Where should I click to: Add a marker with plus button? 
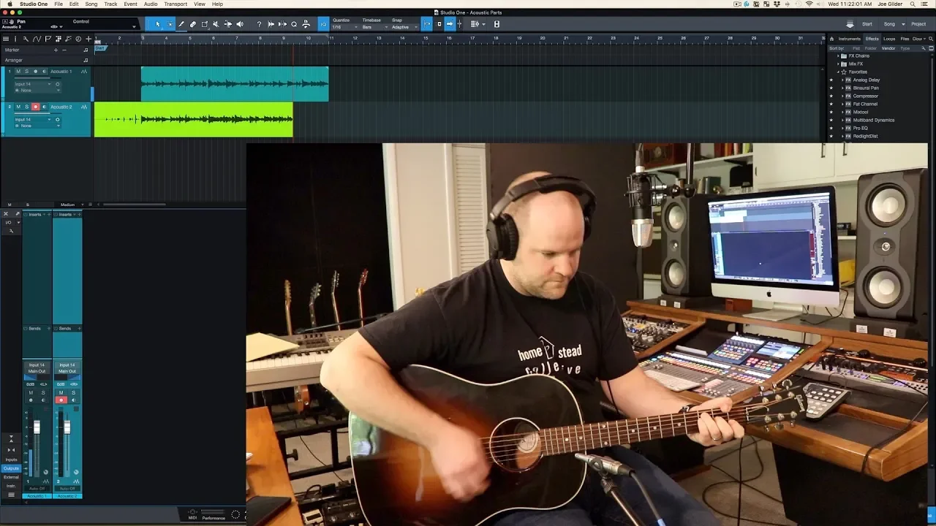pos(56,50)
